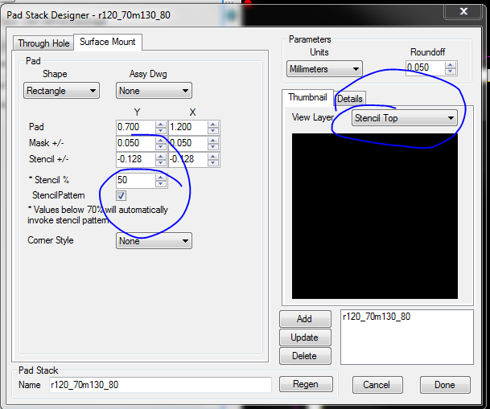
Task: Increase Pad X value with up arrow
Action: [x=213, y=125]
